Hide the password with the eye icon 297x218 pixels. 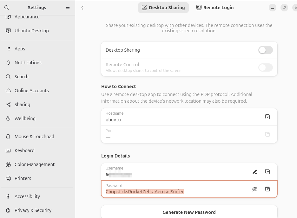(x=255, y=189)
